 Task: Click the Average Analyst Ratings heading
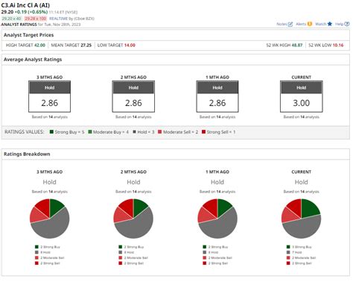(33, 60)
